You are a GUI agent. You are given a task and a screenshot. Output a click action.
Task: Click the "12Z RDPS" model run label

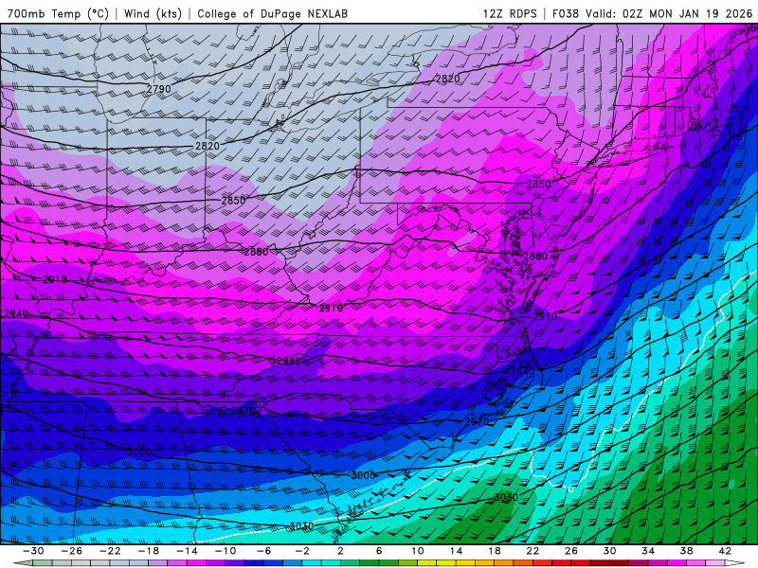(510, 13)
